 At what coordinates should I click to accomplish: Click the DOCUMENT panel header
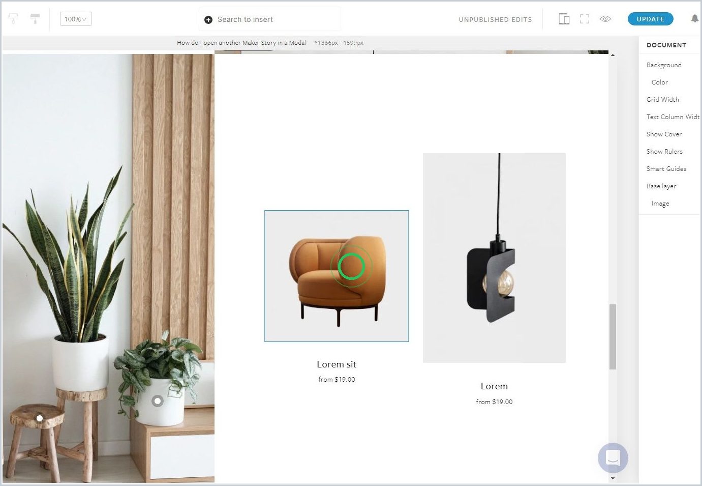tap(666, 45)
